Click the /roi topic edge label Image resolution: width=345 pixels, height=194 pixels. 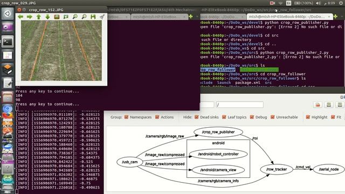(255, 138)
